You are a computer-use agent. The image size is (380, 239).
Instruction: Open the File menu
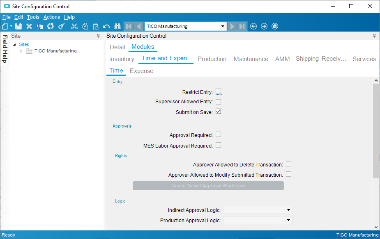(6, 17)
